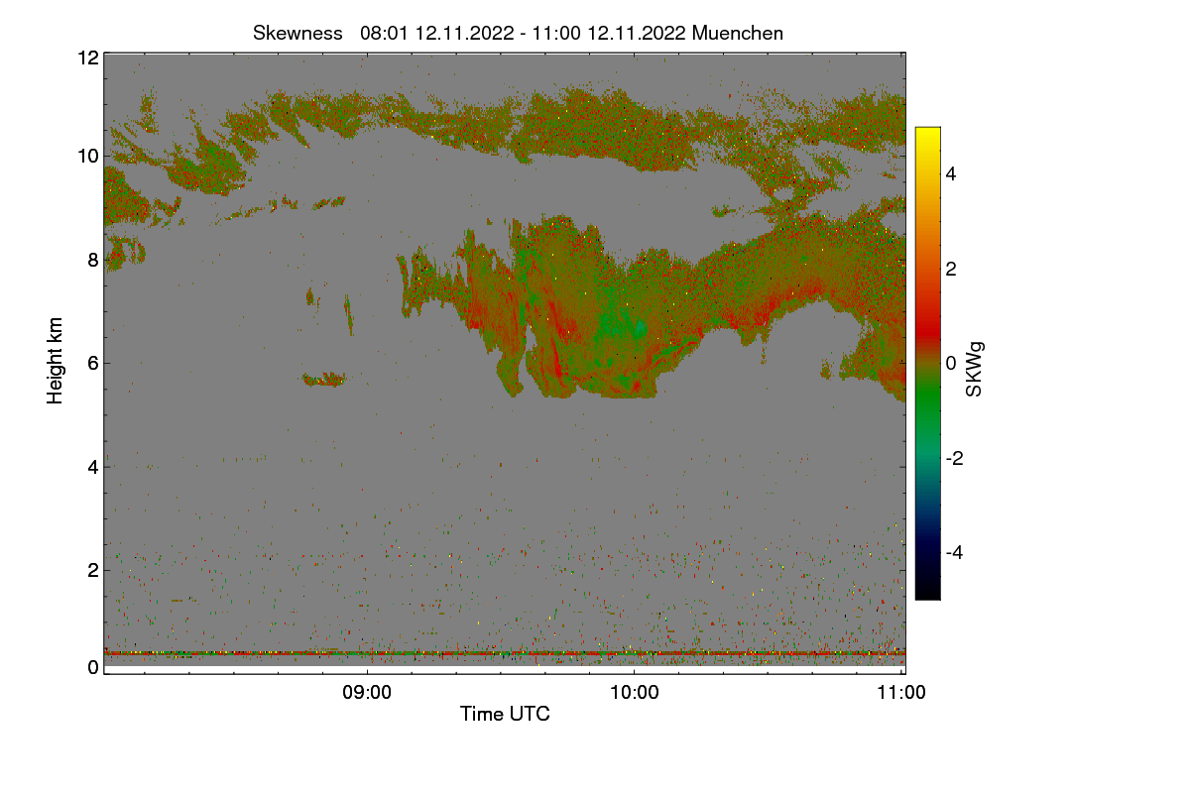Click the thin red-green band near ground level
1190x793 pixels.
click(x=505, y=653)
